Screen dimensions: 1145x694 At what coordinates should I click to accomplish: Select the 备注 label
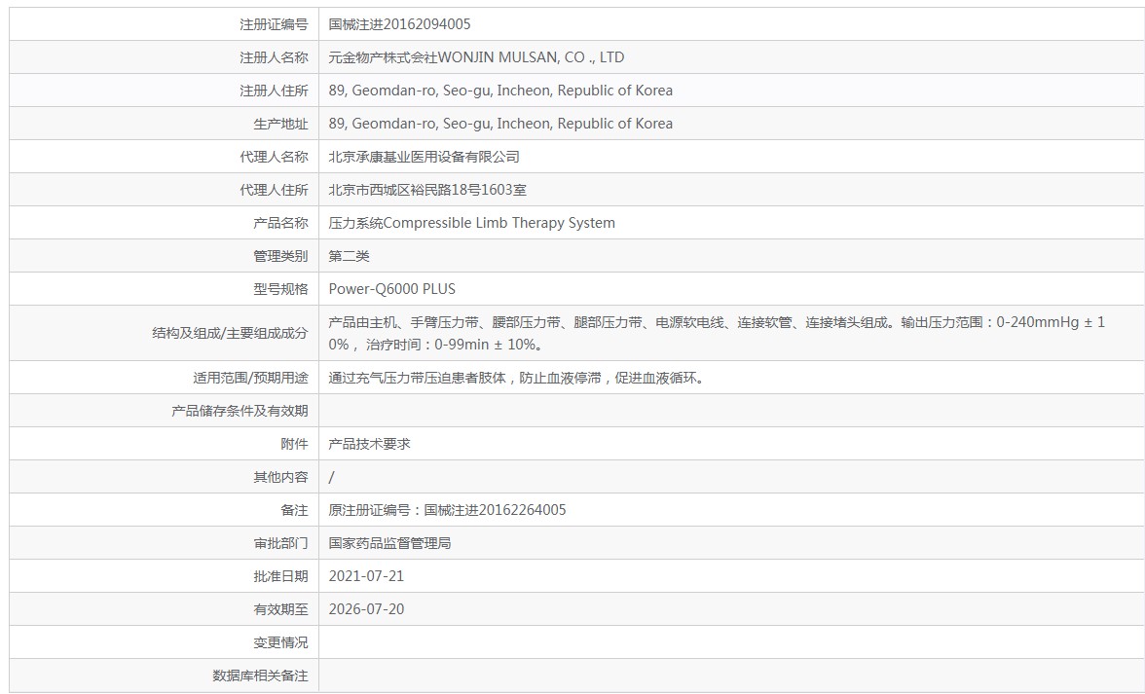point(294,510)
